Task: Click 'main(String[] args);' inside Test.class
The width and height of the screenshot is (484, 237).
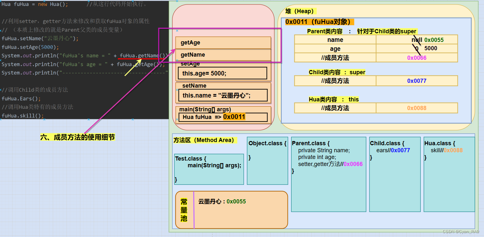Action: click(x=214, y=165)
